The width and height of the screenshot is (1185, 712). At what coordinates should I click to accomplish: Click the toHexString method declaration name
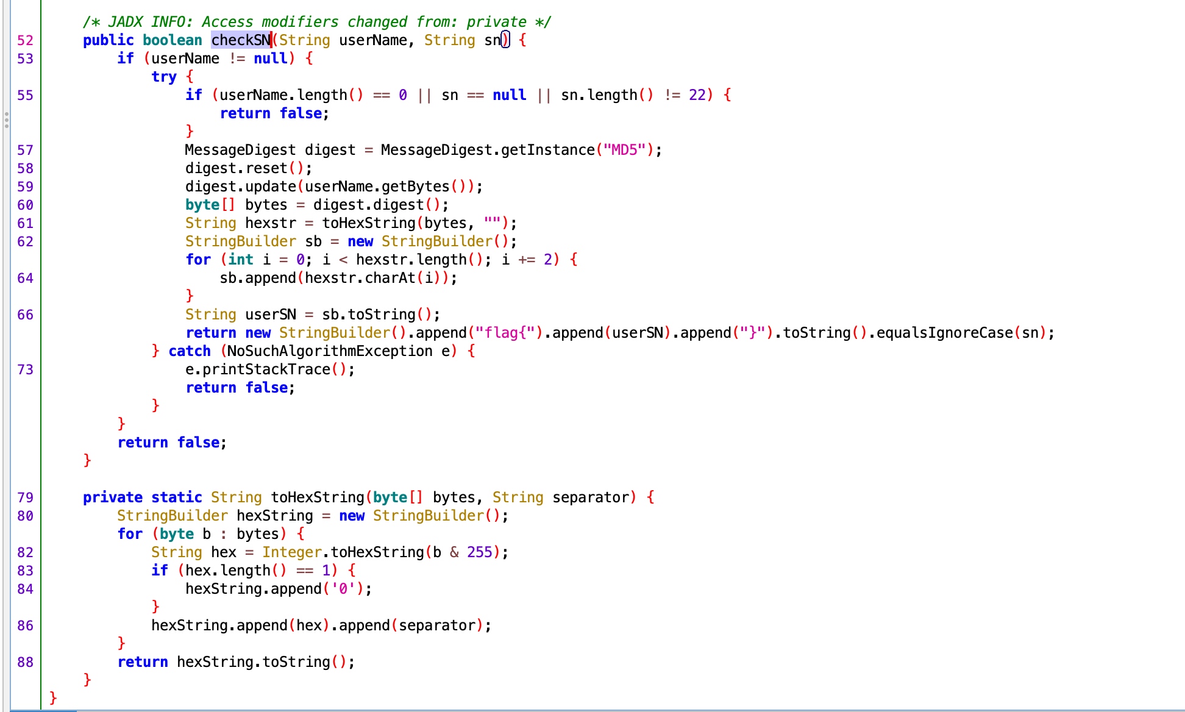pyautogui.click(x=317, y=497)
